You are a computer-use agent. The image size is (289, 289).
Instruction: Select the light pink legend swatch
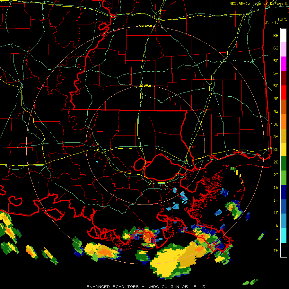click(284, 49)
